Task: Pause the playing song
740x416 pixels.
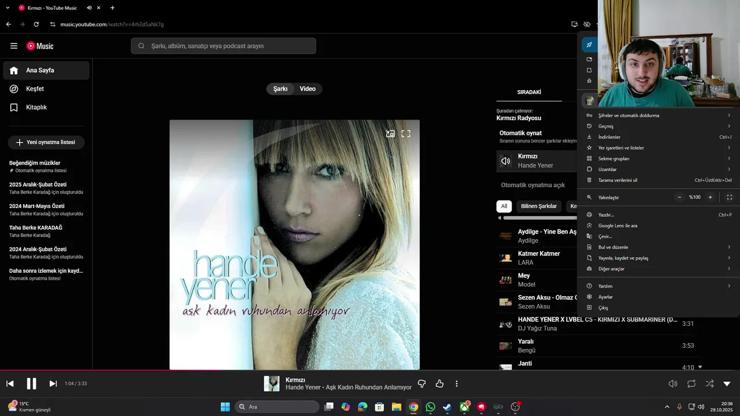Action: point(31,384)
